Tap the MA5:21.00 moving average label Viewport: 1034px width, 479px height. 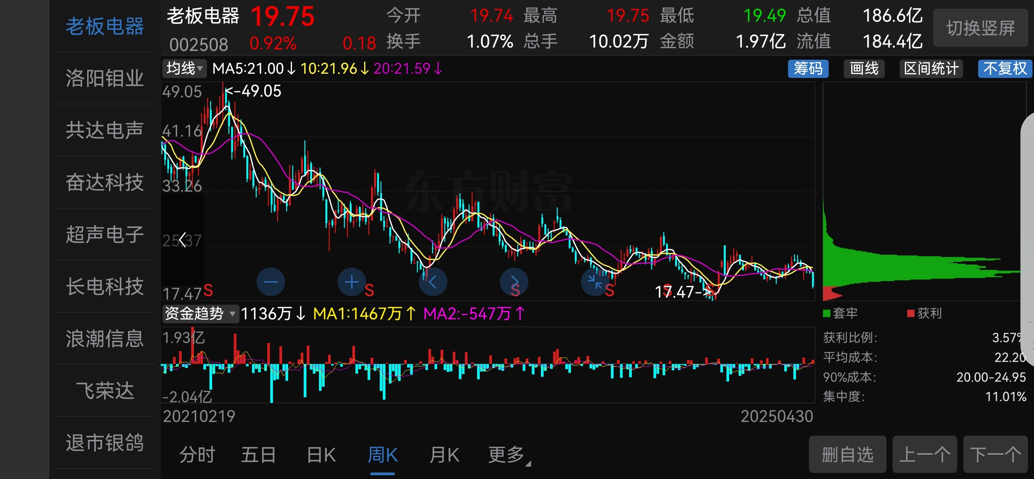point(254,68)
